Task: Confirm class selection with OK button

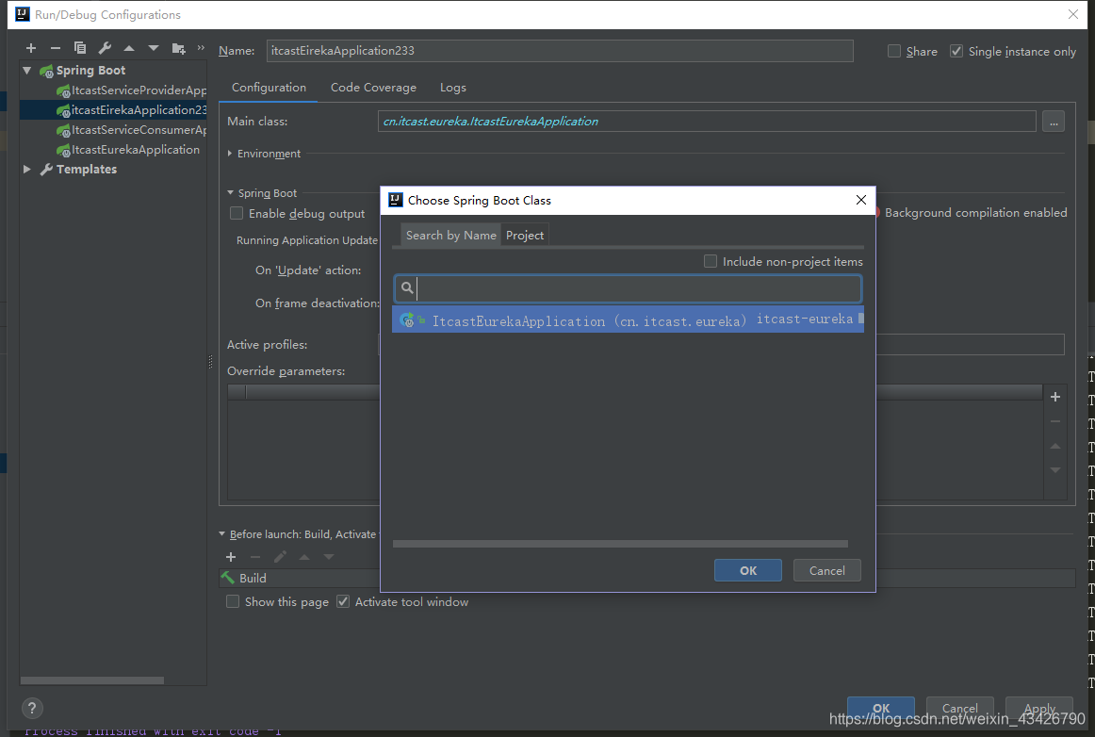Action: (x=748, y=571)
